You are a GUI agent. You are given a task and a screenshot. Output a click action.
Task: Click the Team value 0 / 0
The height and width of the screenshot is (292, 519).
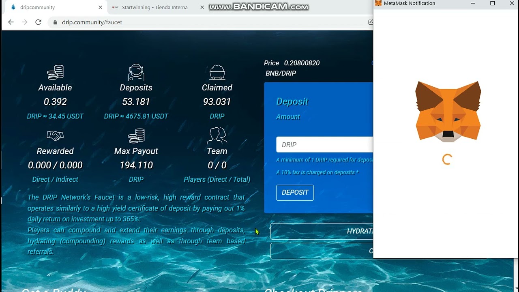[x=217, y=165]
